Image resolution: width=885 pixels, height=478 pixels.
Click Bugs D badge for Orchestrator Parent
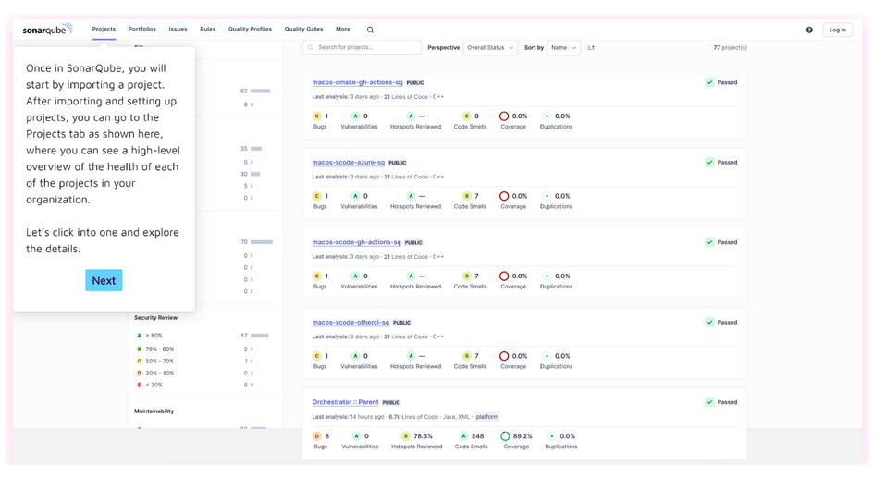click(316, 436)
